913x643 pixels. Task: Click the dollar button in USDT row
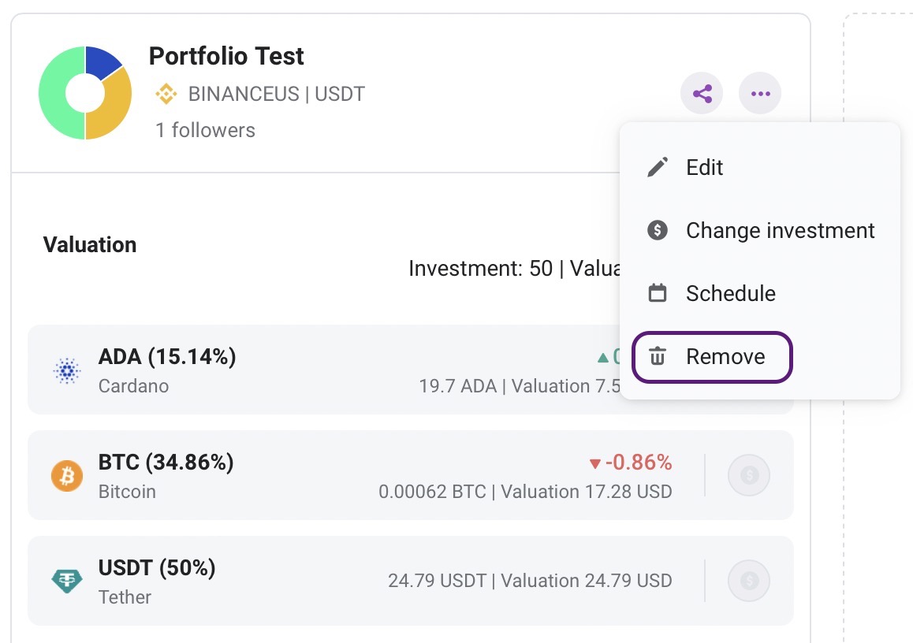point(749,581)
